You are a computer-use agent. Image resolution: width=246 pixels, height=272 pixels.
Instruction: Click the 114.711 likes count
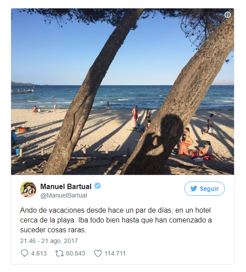[115, 253]
